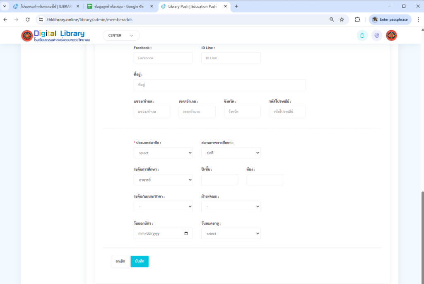Click the zoom magnifier icon in address bar
This screenshot has width=424, height=284.
(x=332, y=19)
